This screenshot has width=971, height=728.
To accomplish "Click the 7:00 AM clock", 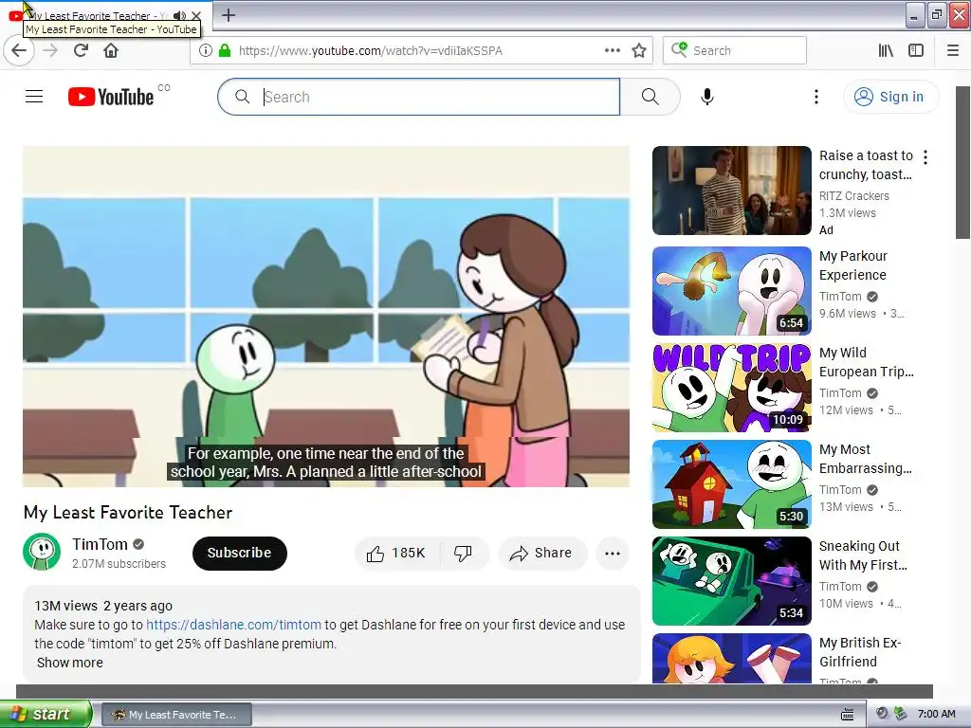I will point(936,714).
